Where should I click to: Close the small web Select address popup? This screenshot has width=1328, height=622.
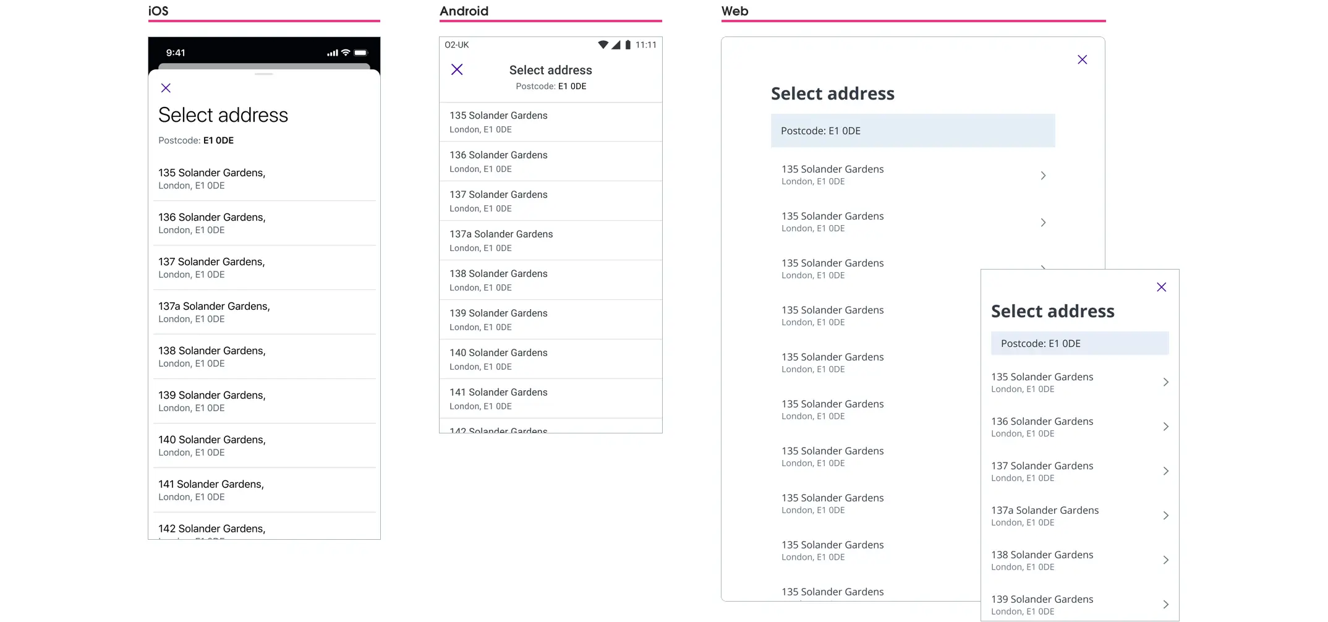1161,287
